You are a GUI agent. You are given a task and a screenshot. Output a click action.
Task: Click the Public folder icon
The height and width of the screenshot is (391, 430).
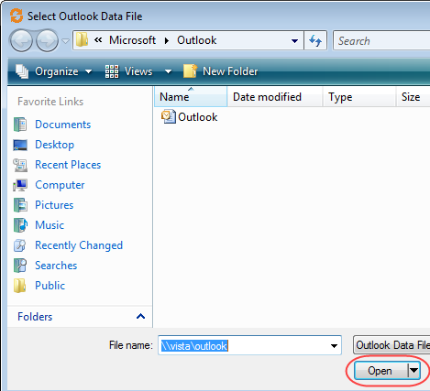20,286
